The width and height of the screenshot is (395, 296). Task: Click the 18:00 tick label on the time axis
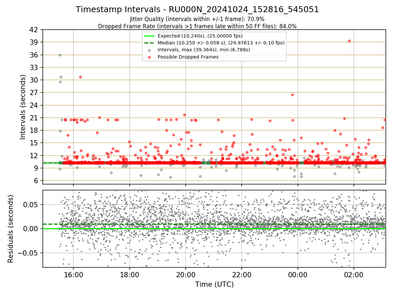[x=129, y=275]
